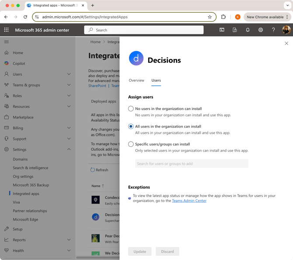Click the Condeco app icon in list

coord(95,200)
